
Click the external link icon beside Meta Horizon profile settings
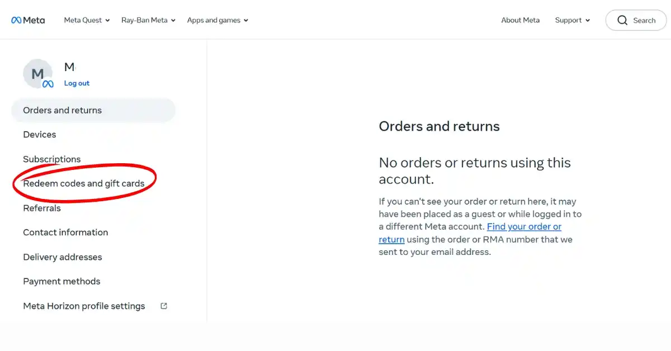coord(163,305)
